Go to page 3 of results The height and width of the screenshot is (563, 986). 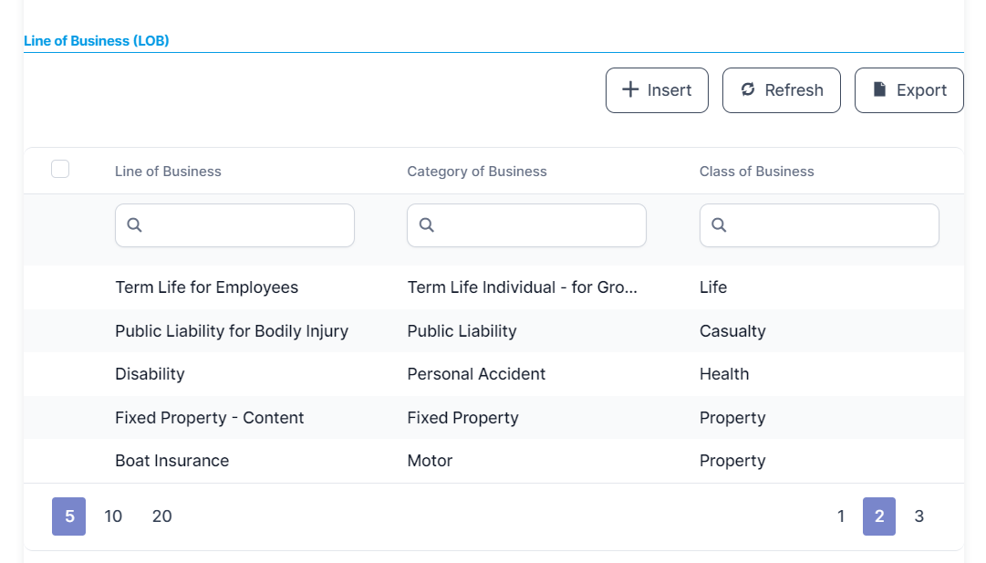[x=919, y=516]
